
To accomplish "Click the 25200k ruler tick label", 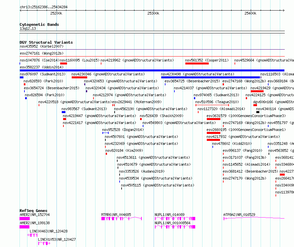I will coord(56,13).
